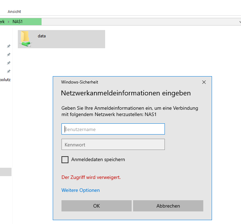Image resolution: width=241 pixels, height=224 pixels.
Task: Select the NAS1 breadcrumb segment
Action: tap(17, 22)
